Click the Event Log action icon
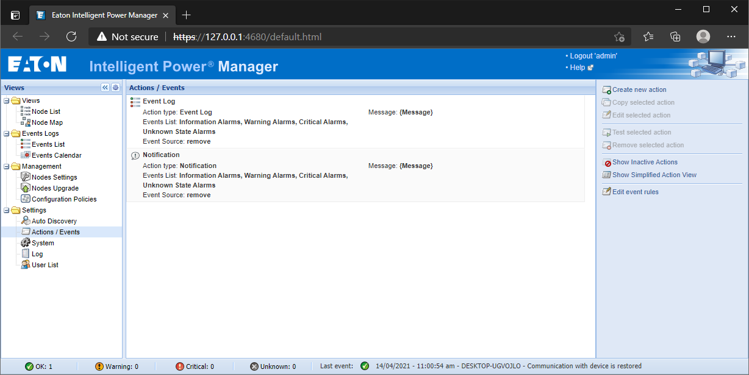Screen dimensions: 749x375 [135, 102]
